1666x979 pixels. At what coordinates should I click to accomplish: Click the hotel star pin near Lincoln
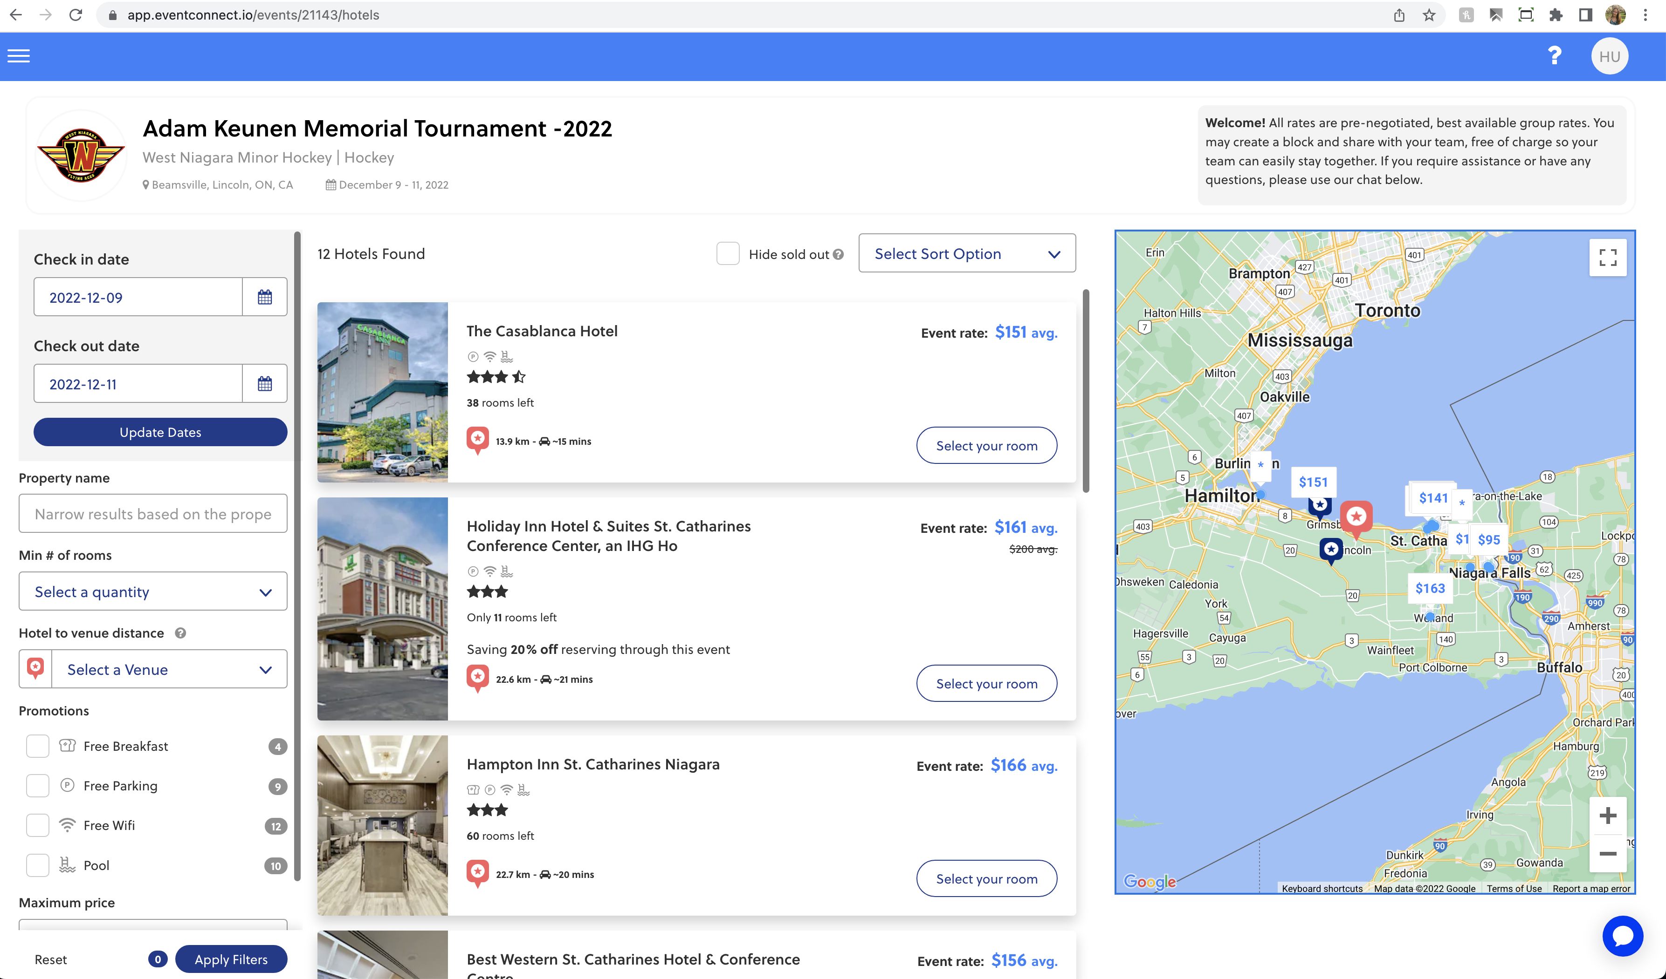[x=1331, y=550]
